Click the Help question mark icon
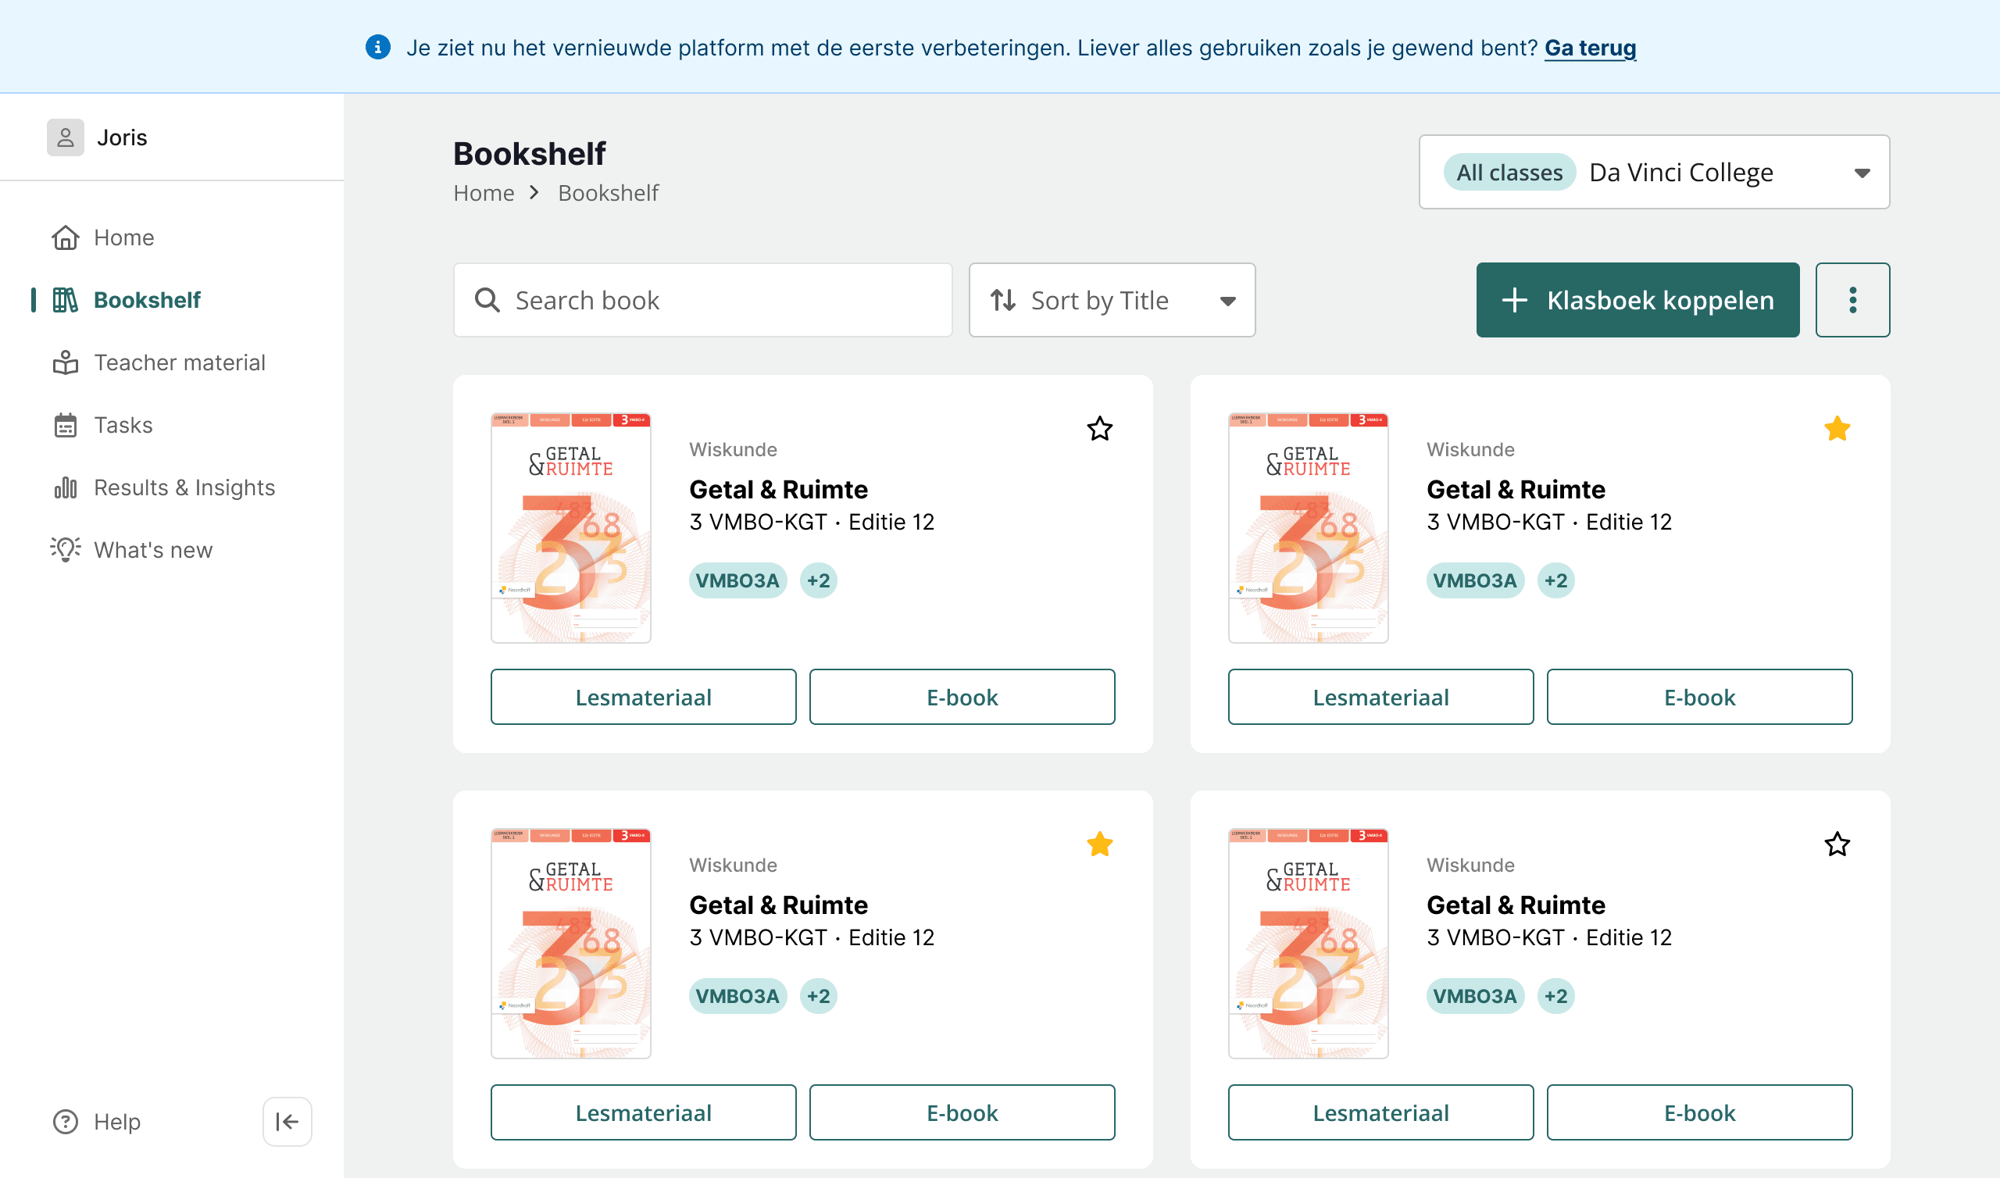Screen dimensions: 2000x1178 coord(65,1122)
